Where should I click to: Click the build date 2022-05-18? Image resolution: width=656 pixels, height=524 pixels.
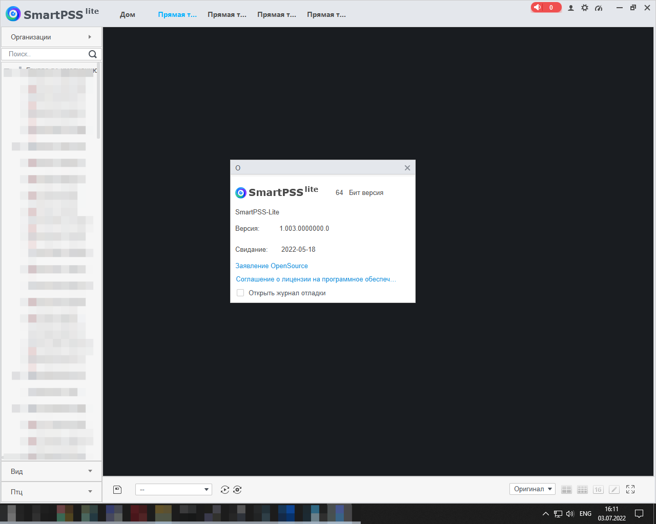[298, 249]
